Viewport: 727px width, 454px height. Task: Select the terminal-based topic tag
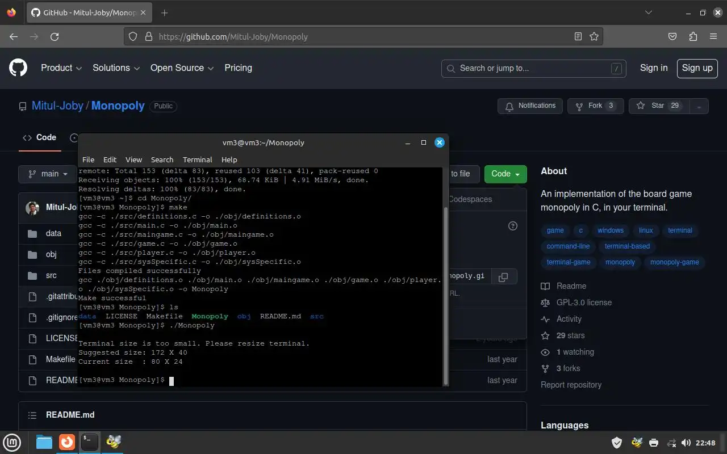click(627, 246)
